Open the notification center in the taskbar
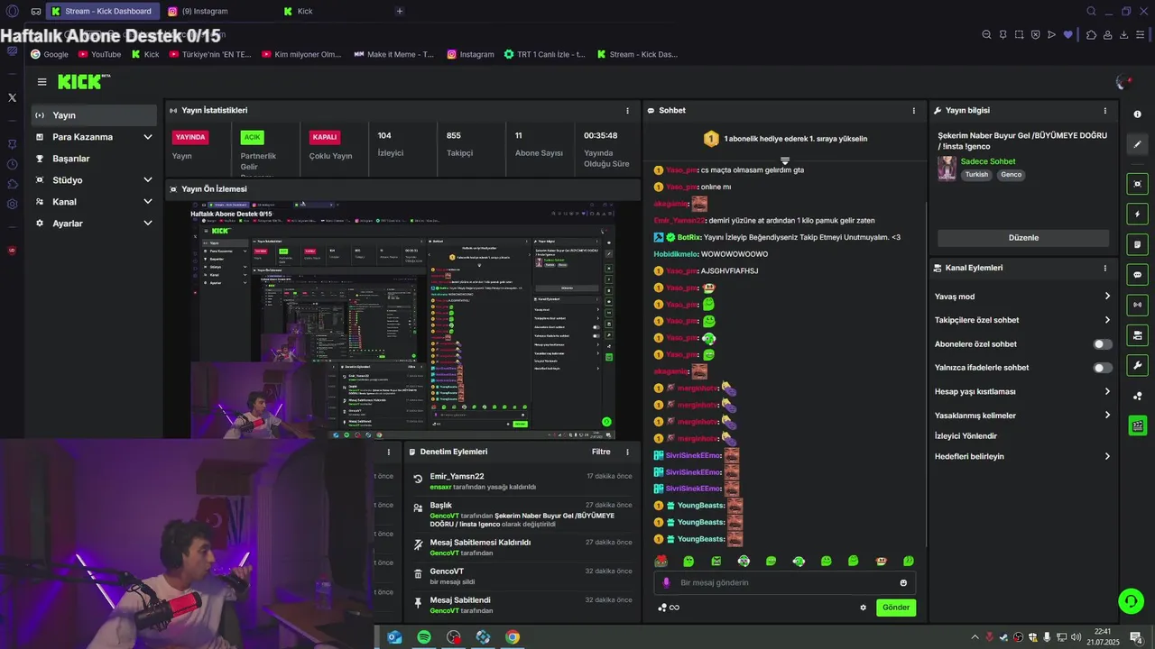This screenshot has width=1155, height=649. 1135,637
